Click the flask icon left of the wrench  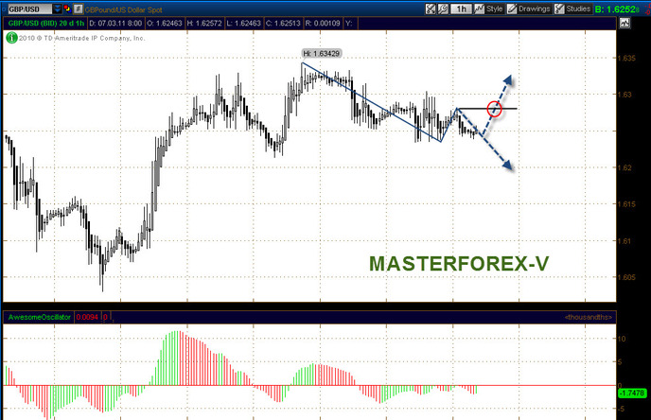pos(431,9)
